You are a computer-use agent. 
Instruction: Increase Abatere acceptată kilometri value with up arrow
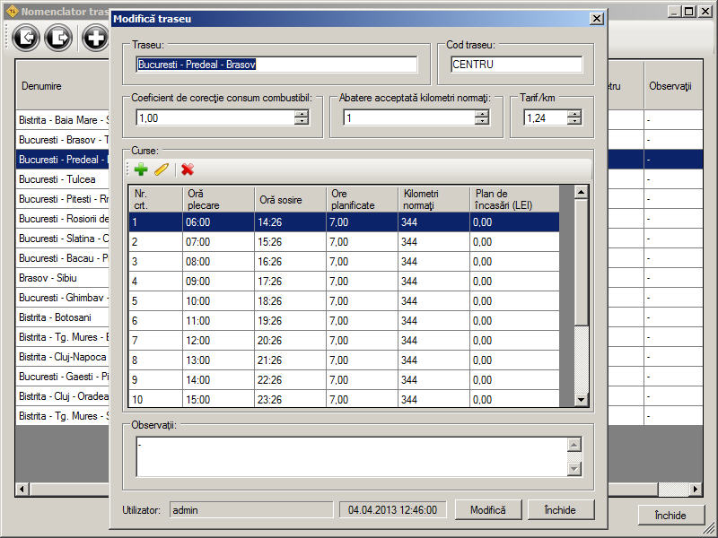click(x=482, y=114)
